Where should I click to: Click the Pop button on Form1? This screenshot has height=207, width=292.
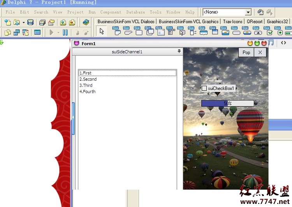pos(246,52)
